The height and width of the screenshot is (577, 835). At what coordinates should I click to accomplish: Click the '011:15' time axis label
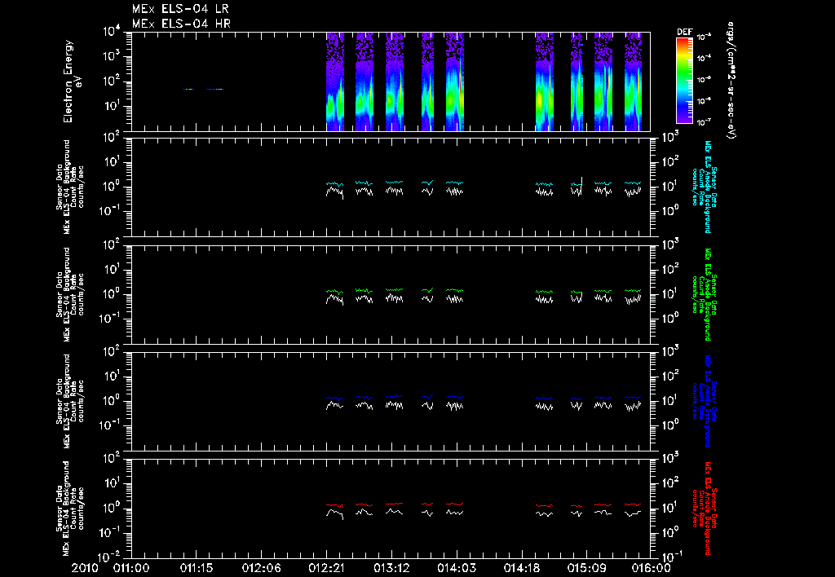pos(197,569)
